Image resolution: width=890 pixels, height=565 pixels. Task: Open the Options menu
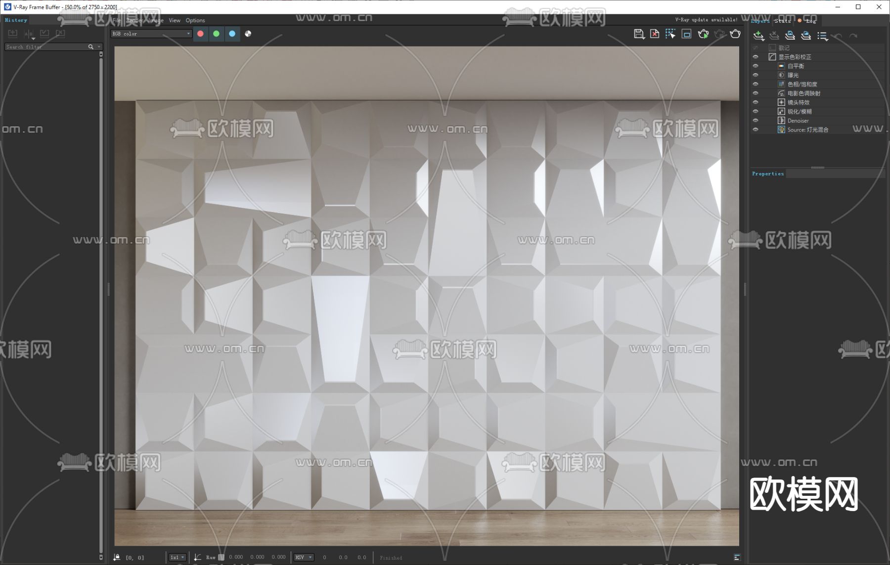click(x=195, y=20)
